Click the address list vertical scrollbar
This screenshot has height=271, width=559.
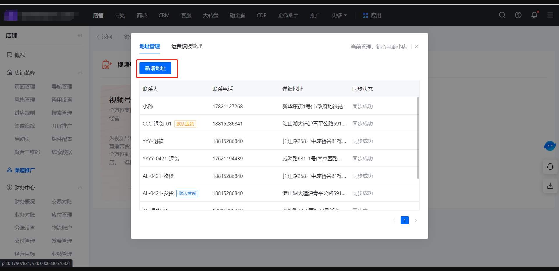[418, 138]
